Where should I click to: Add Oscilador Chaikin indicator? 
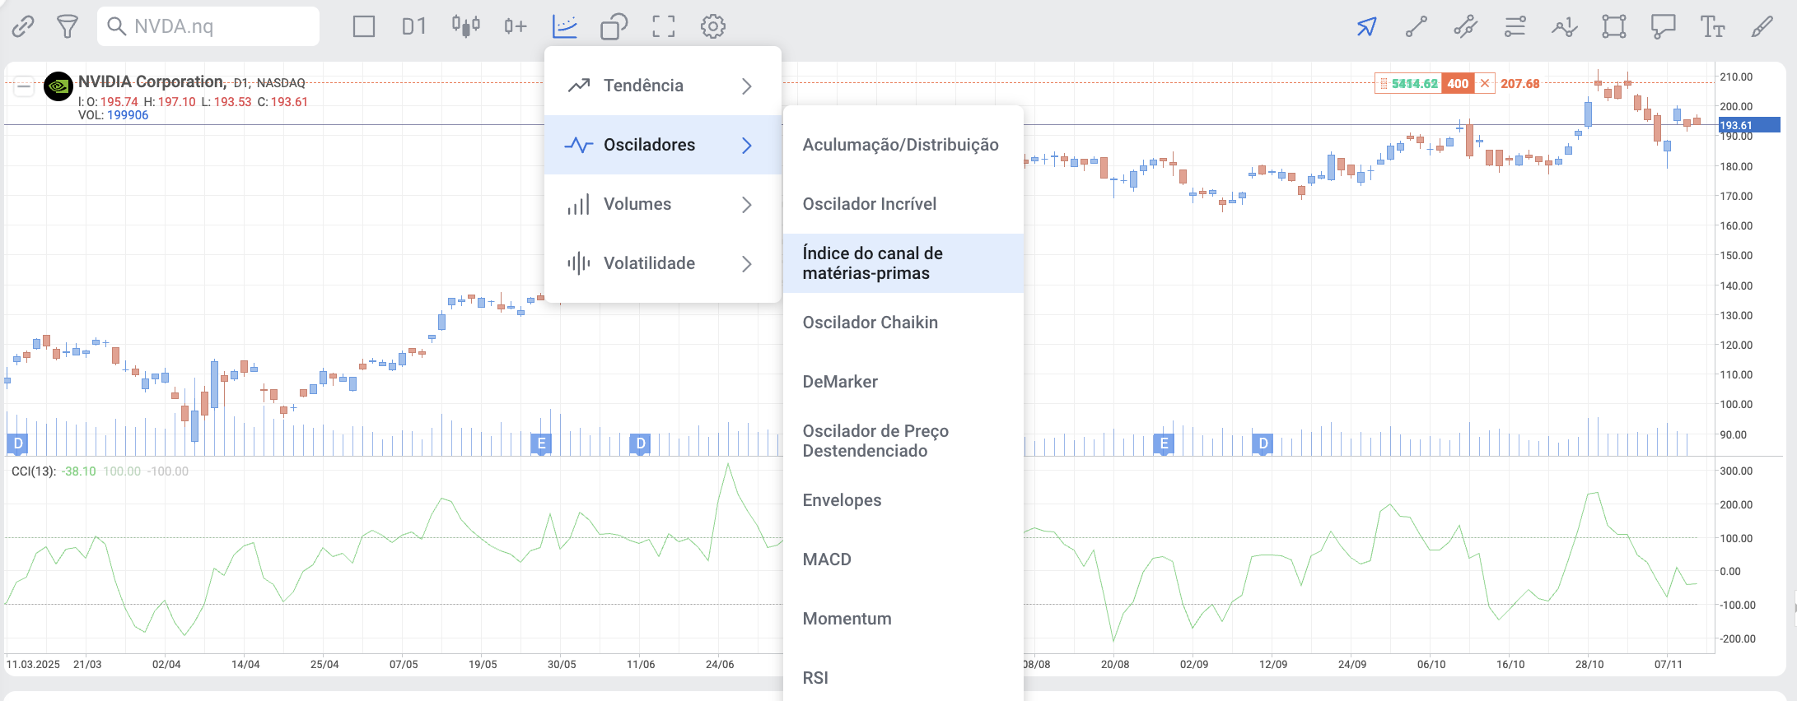pos(903,323)
